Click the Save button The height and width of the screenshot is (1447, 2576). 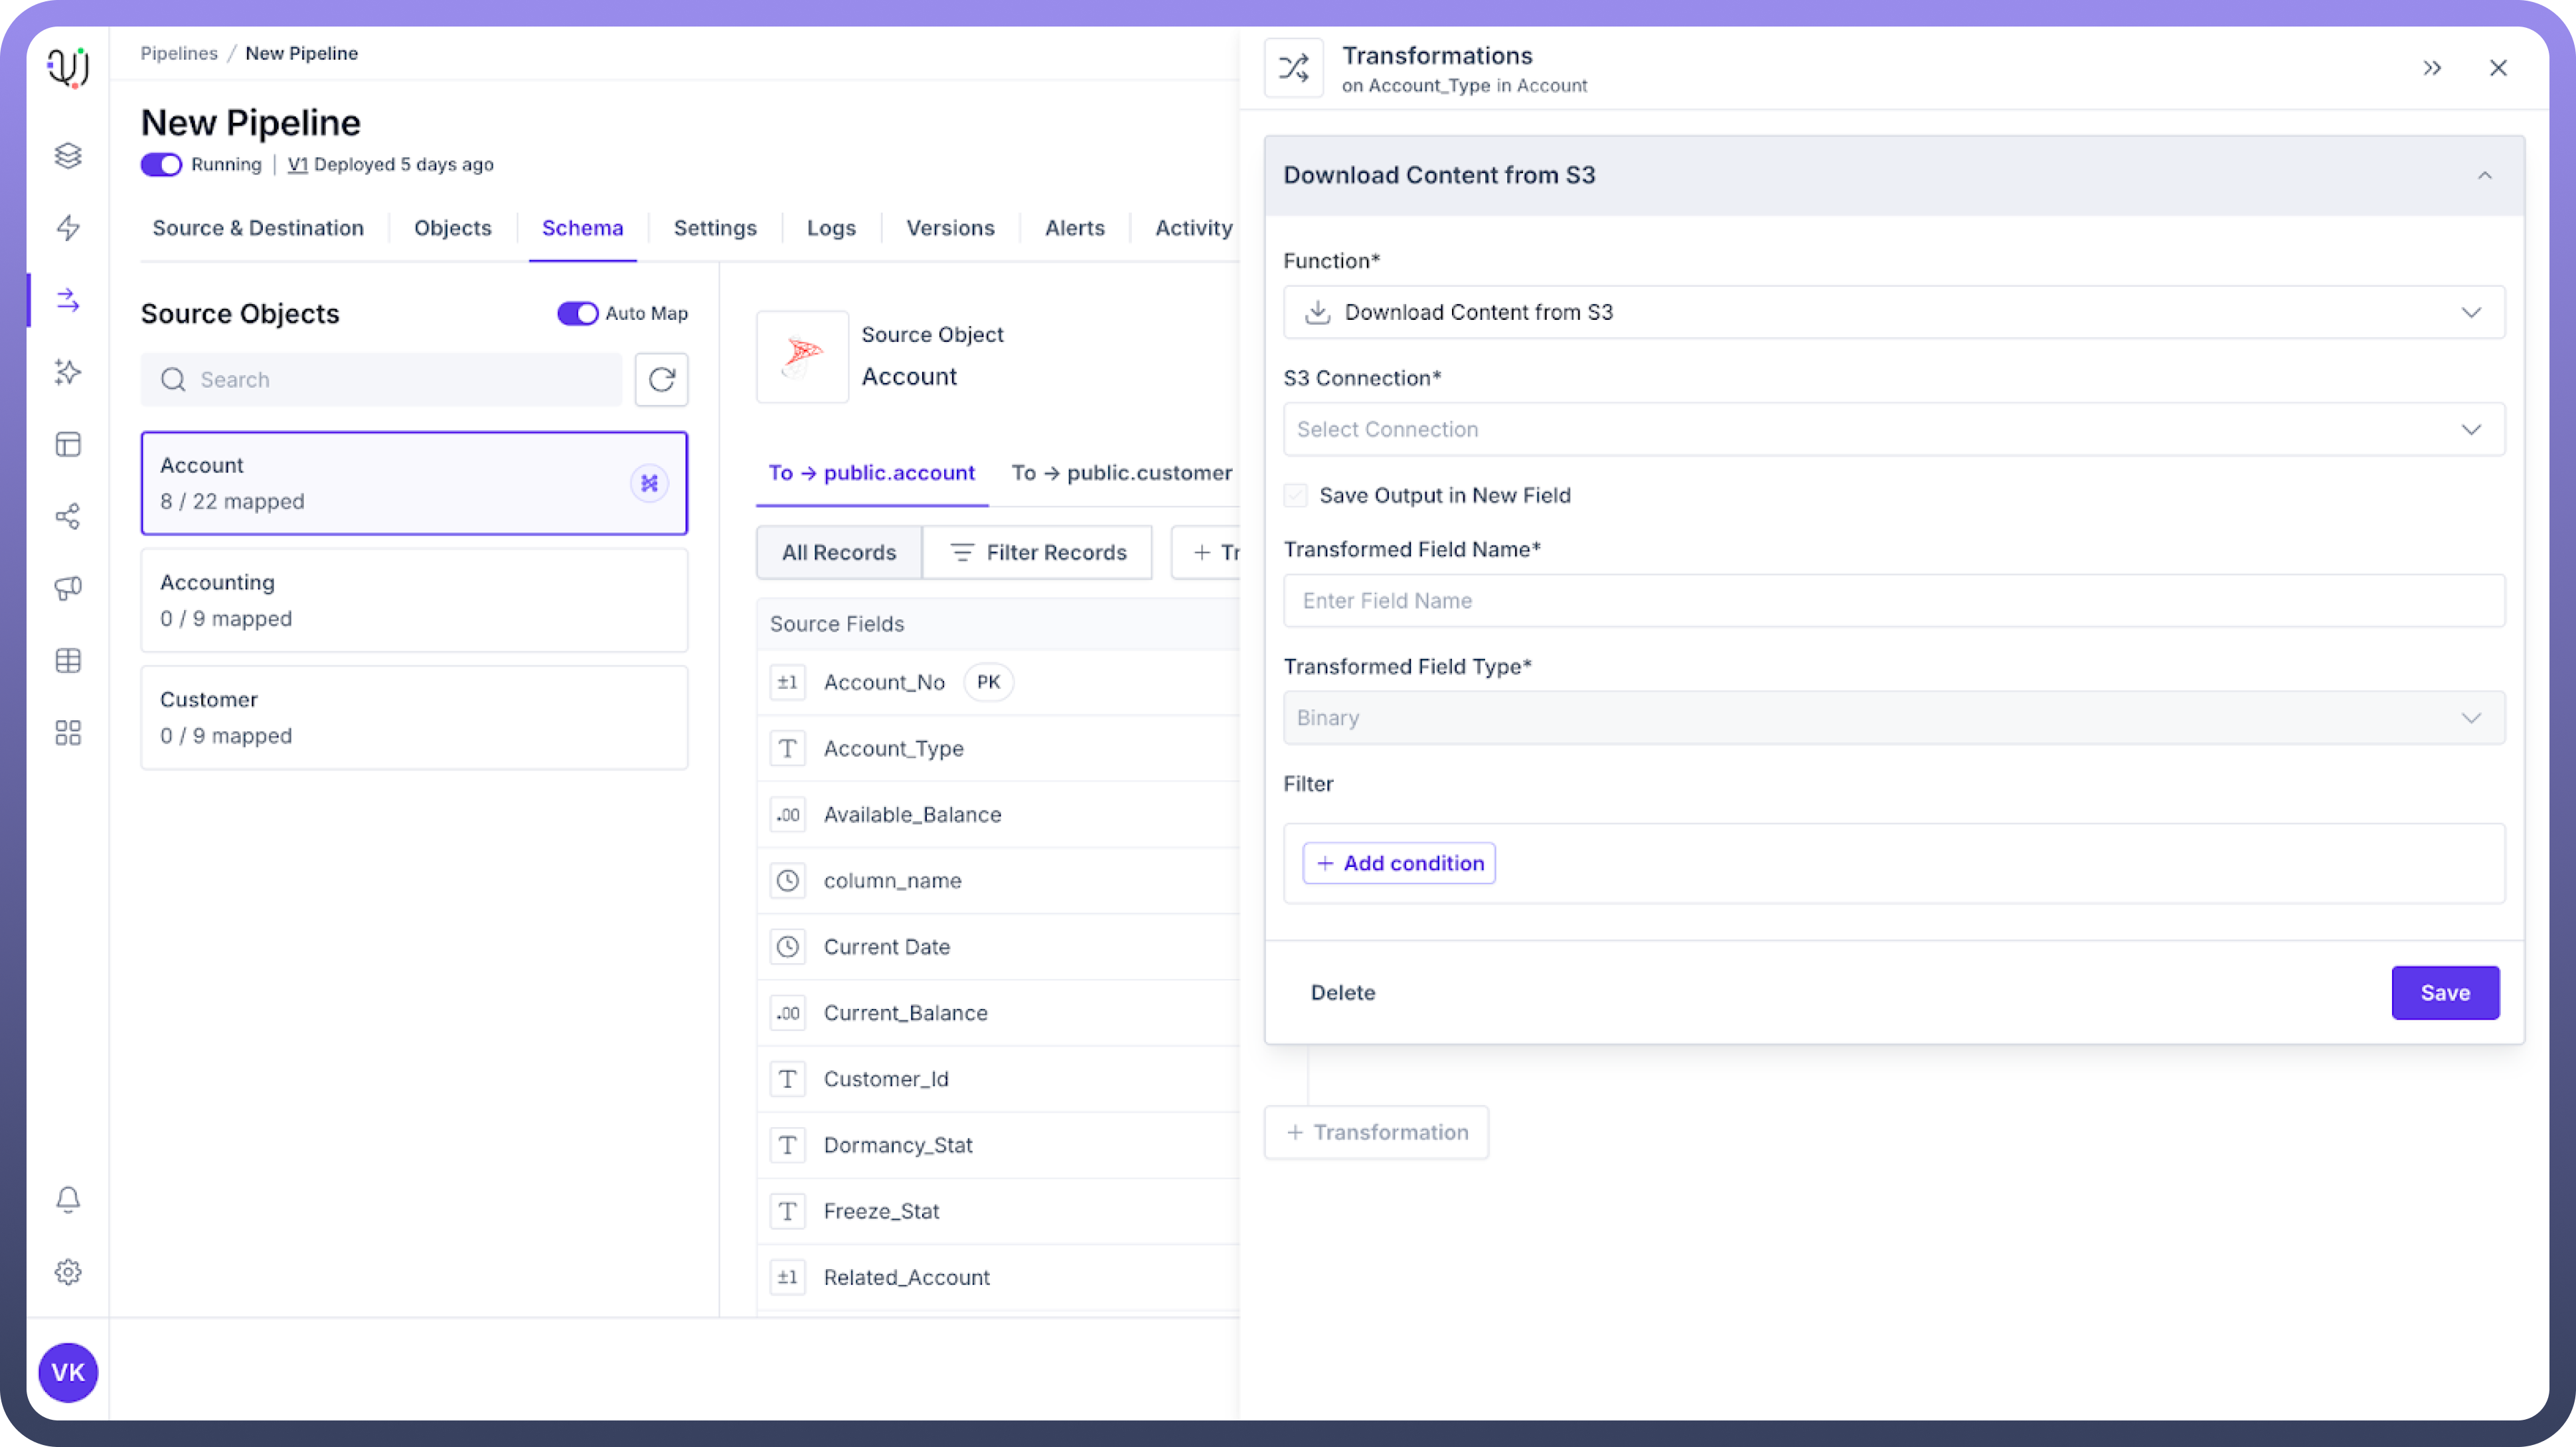point(2445,992)
